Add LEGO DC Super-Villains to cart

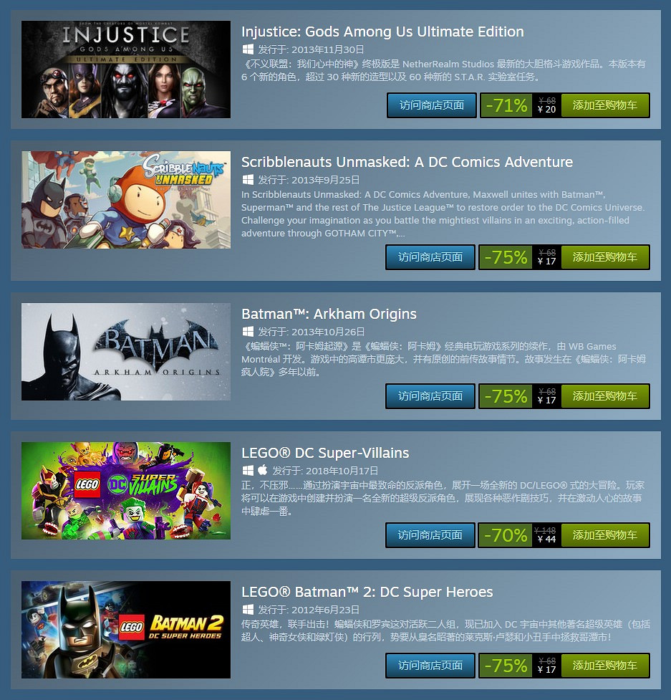605,534
